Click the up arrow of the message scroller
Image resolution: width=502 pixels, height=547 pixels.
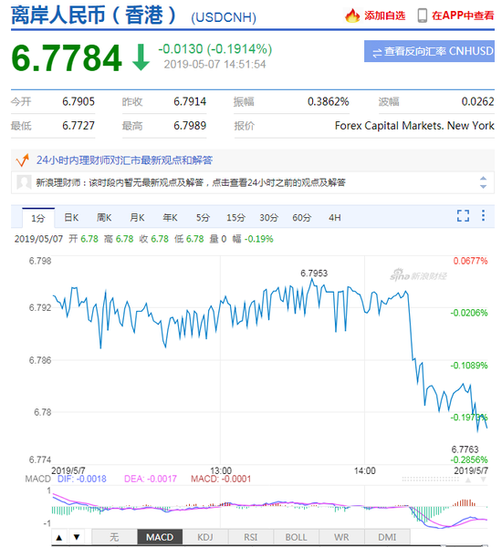(x=483, y=179)
